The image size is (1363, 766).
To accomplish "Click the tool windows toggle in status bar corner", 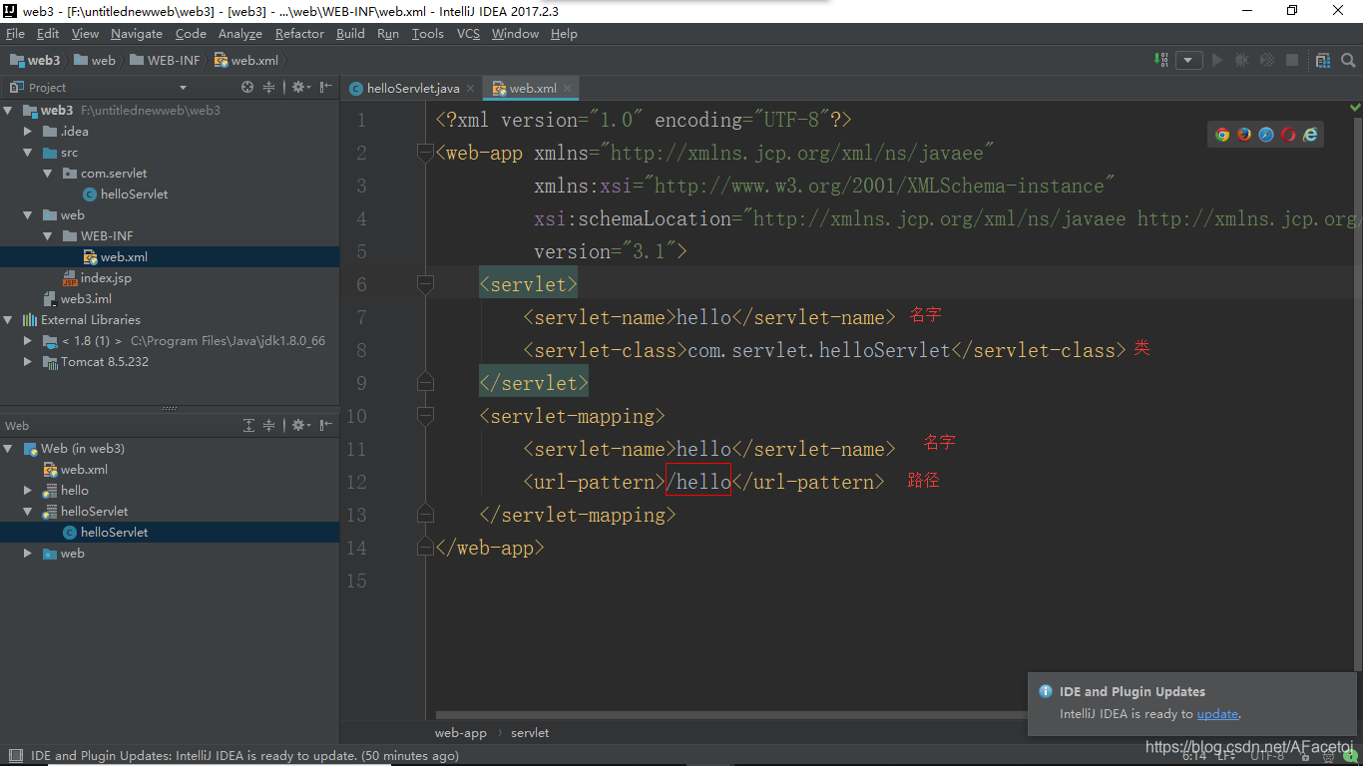I will (14, 756).
